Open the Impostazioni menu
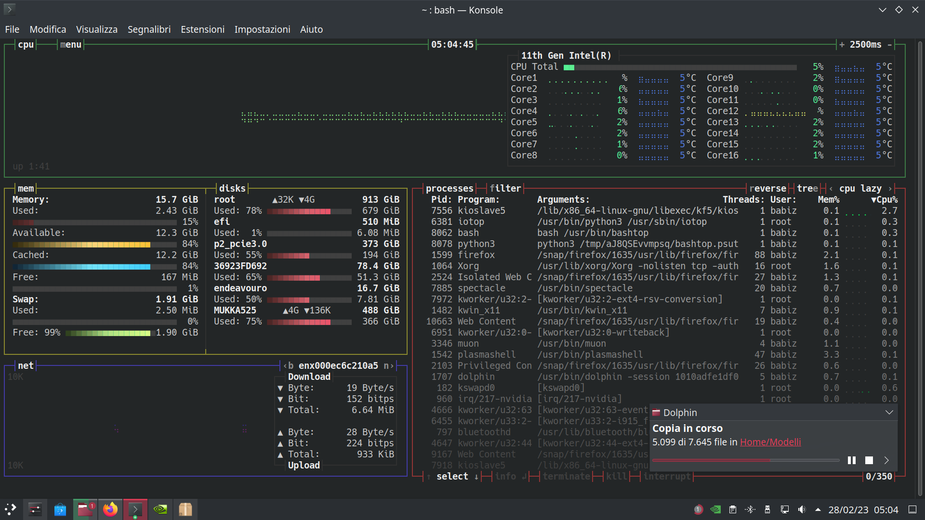 tap(262, 29)
